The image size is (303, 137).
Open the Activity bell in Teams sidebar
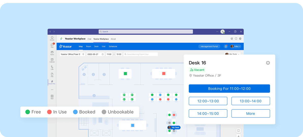pyautogui.click(x=52, y=38)
